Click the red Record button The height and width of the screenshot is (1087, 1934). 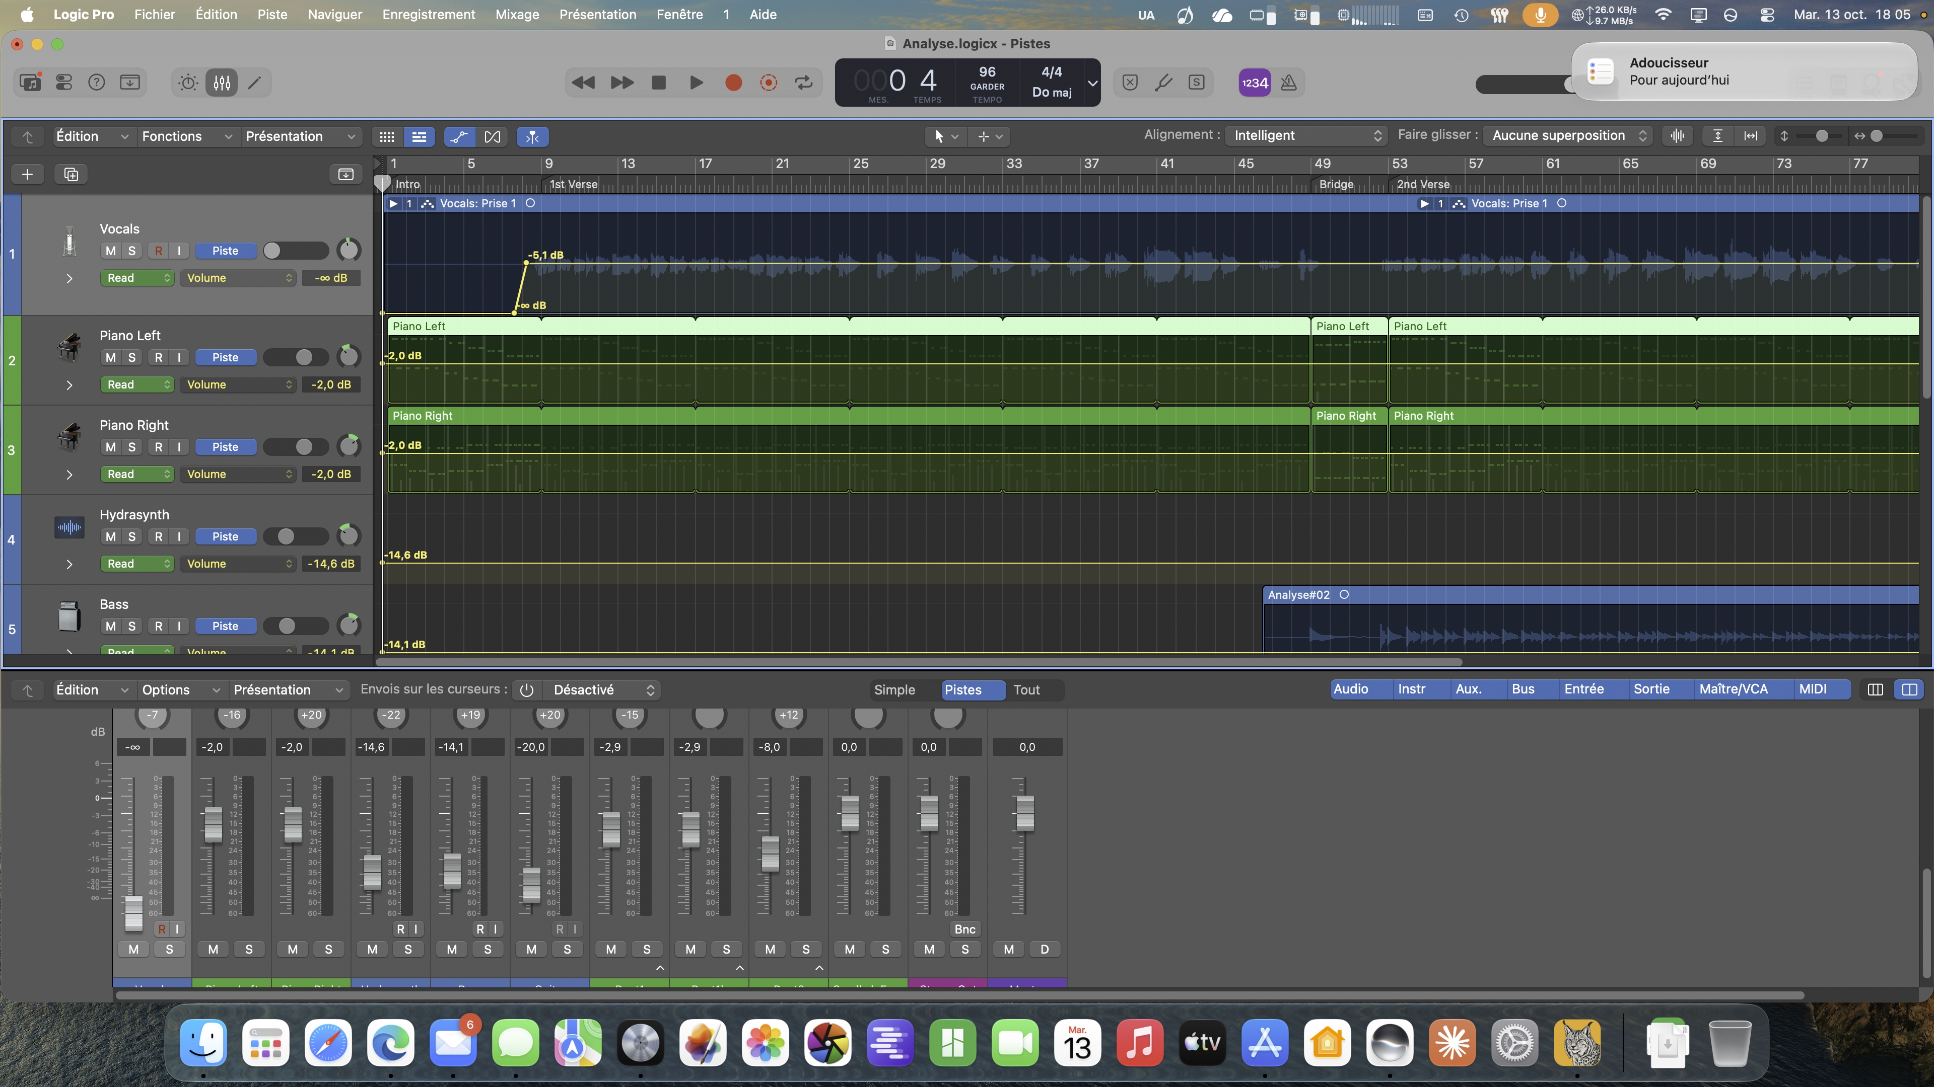click(733, 83)
